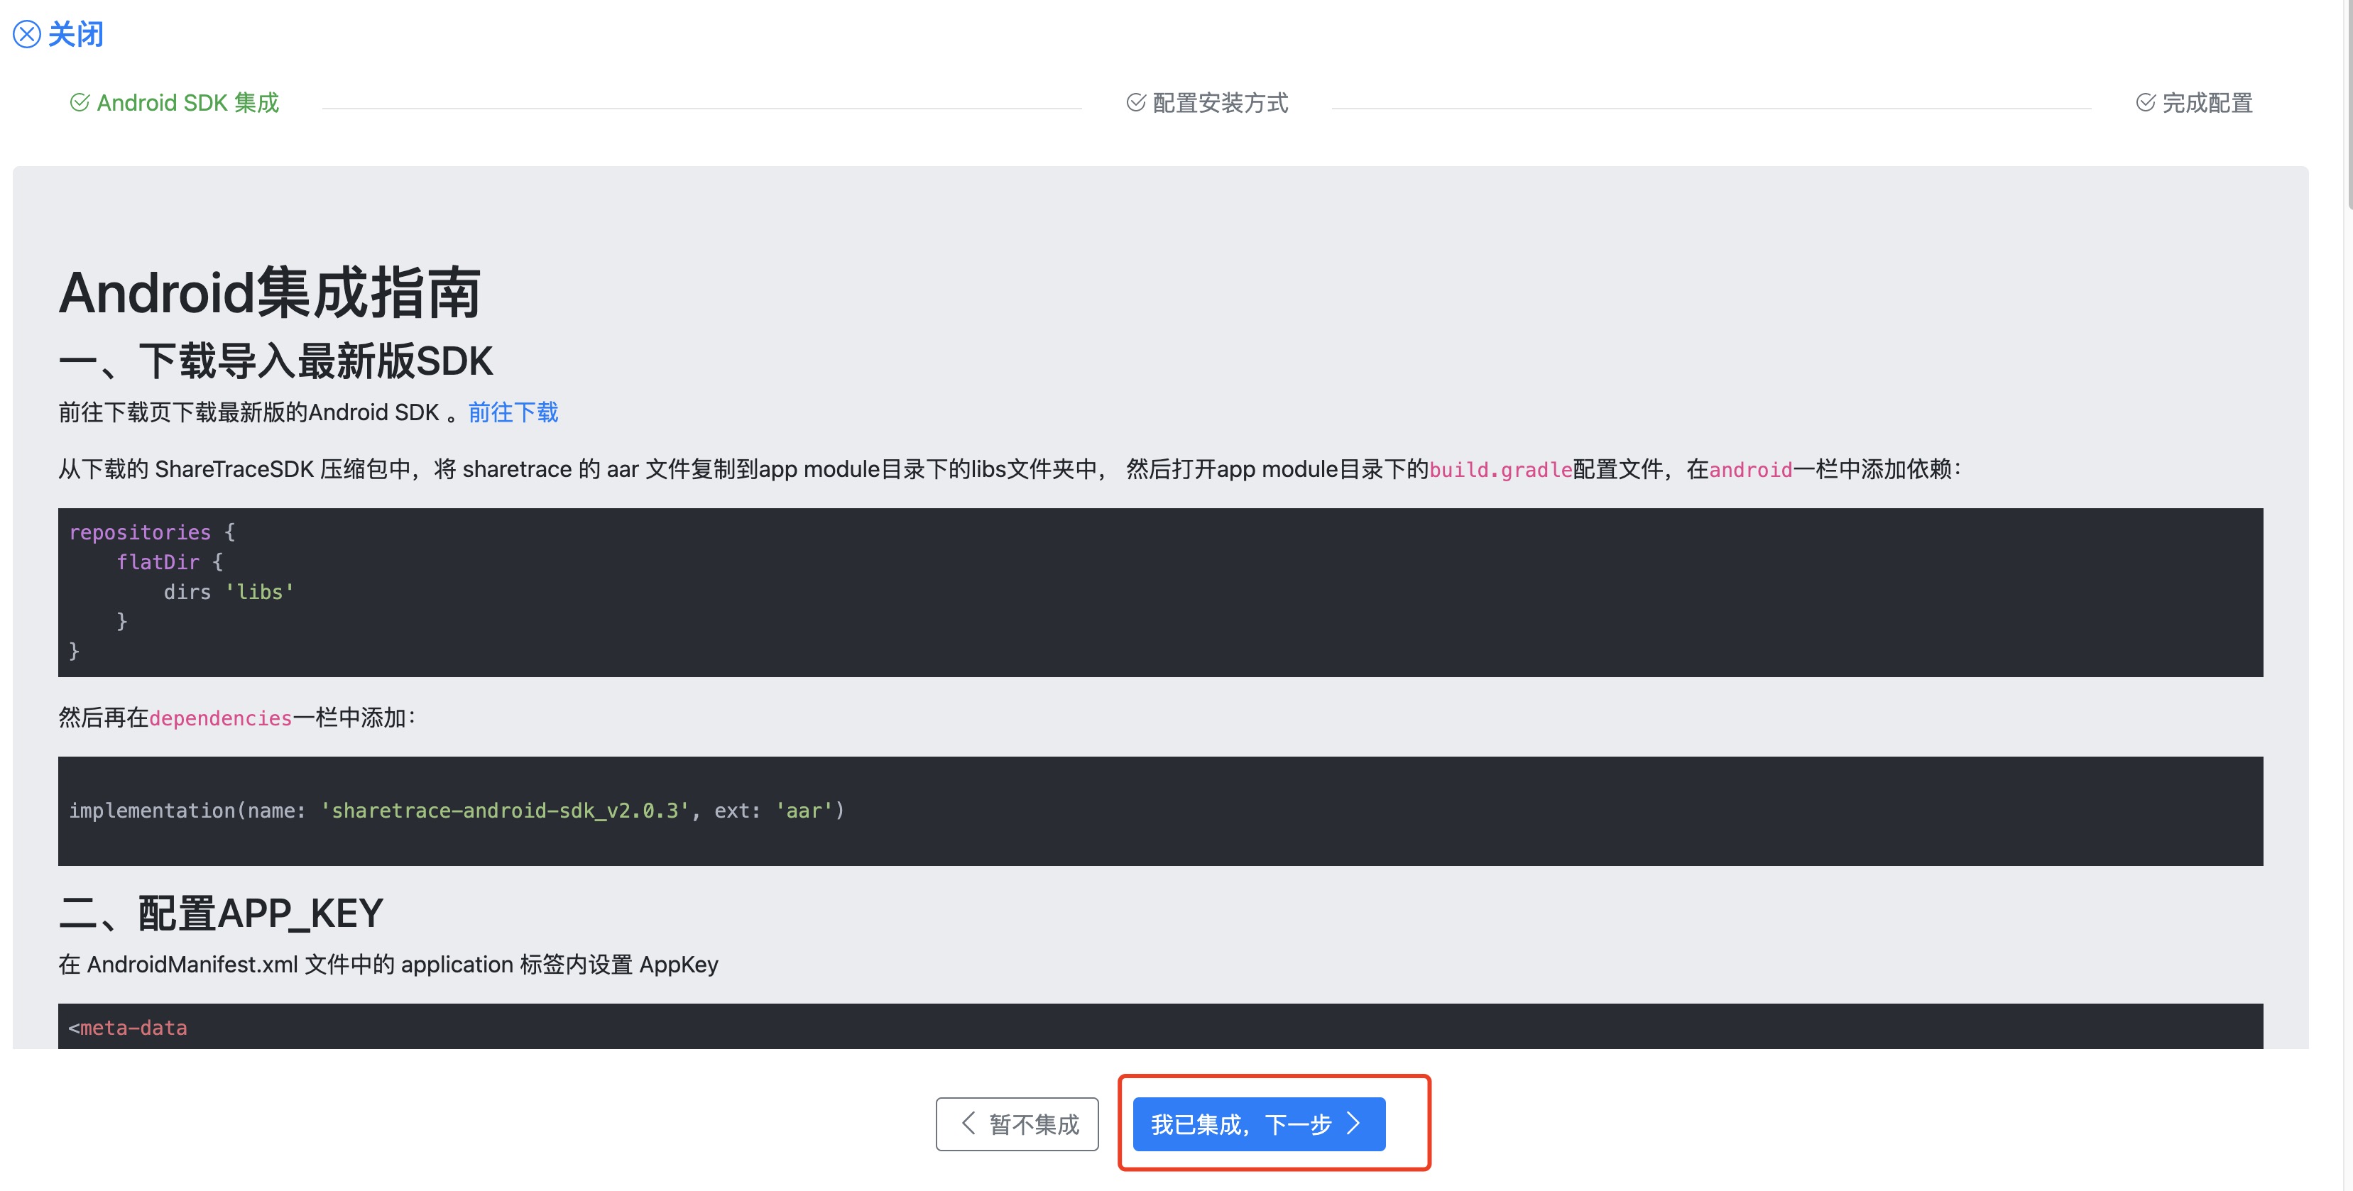Click the circled X close icon beside 关闭

point(26,35)
